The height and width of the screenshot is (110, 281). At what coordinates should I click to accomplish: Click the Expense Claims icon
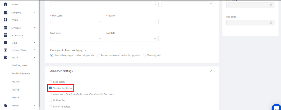click(x=5, y=50)
